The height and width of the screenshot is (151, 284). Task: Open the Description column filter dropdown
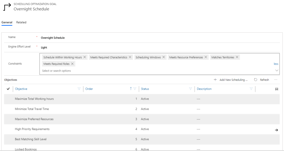click(x=251, y=89)
